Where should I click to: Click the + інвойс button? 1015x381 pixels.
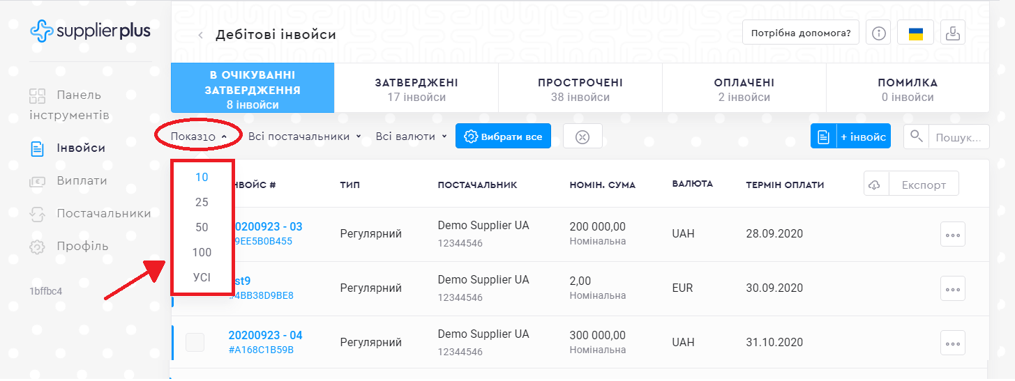click(862, 137)
